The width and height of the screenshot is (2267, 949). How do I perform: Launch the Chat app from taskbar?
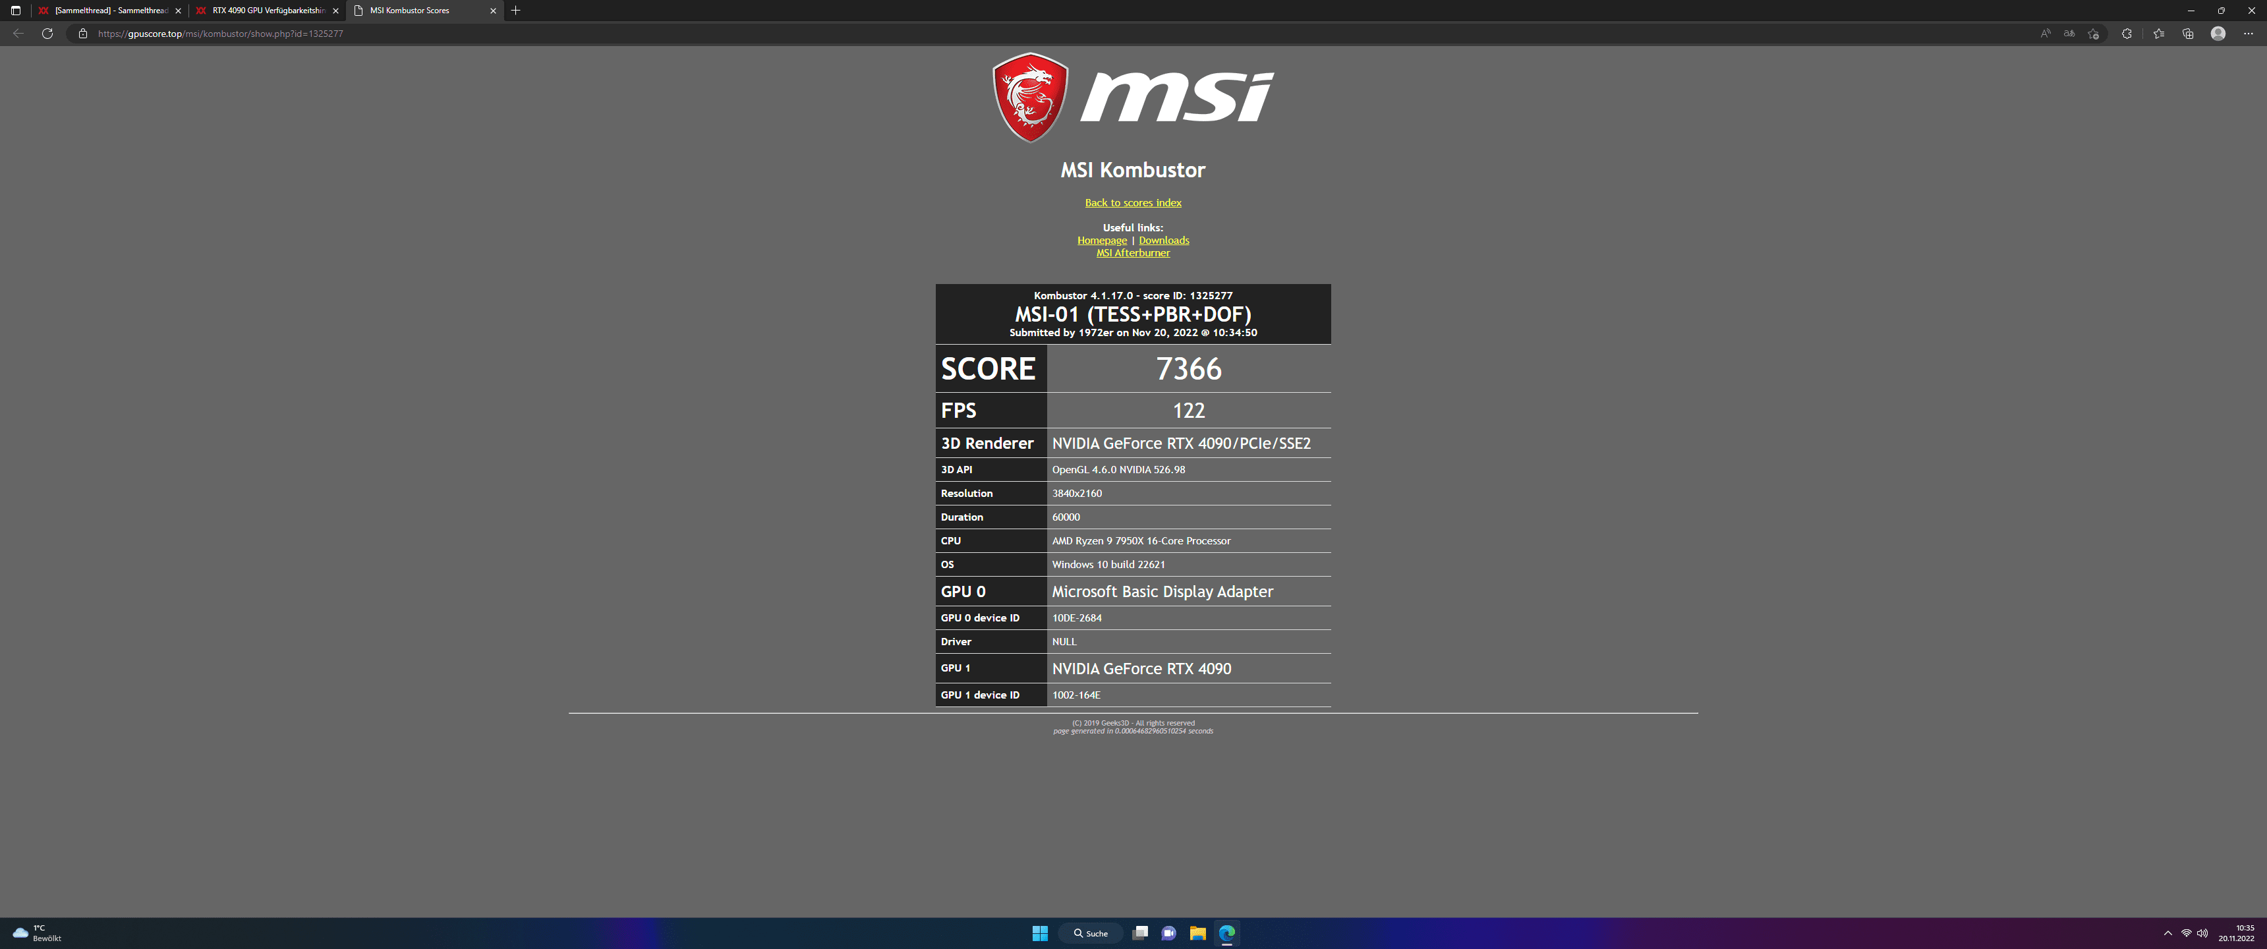(1168, 933)
